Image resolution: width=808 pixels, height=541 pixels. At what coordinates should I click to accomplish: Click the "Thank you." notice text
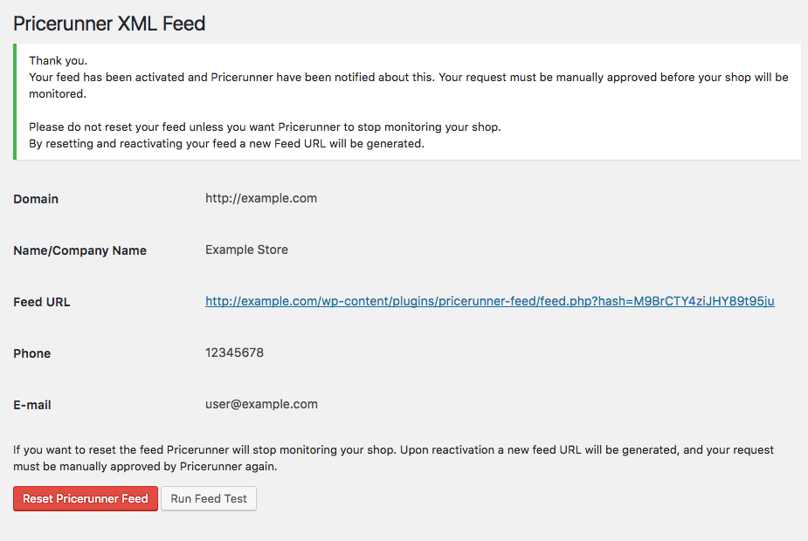coord(58,60)
